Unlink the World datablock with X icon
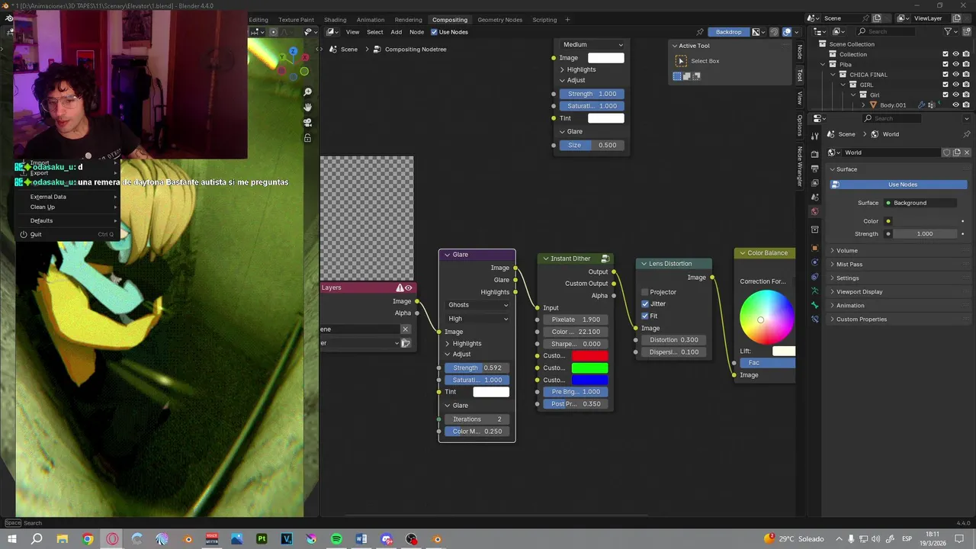Screen dimensions: 976x549 click(x=967, y=152)
